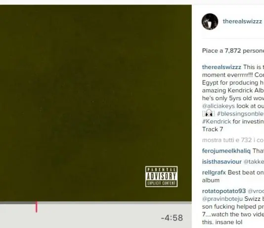Open the @aliciakeys mention in caption
264x228 pixels.
tap(219, 106)
